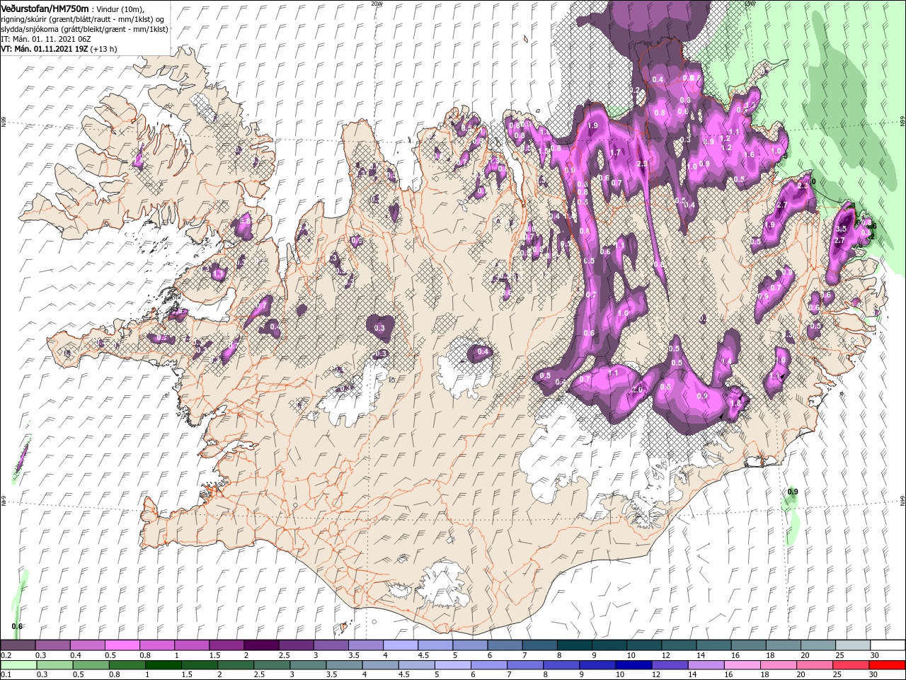Click the '0.2' label in snow legend

coord(5,655)
